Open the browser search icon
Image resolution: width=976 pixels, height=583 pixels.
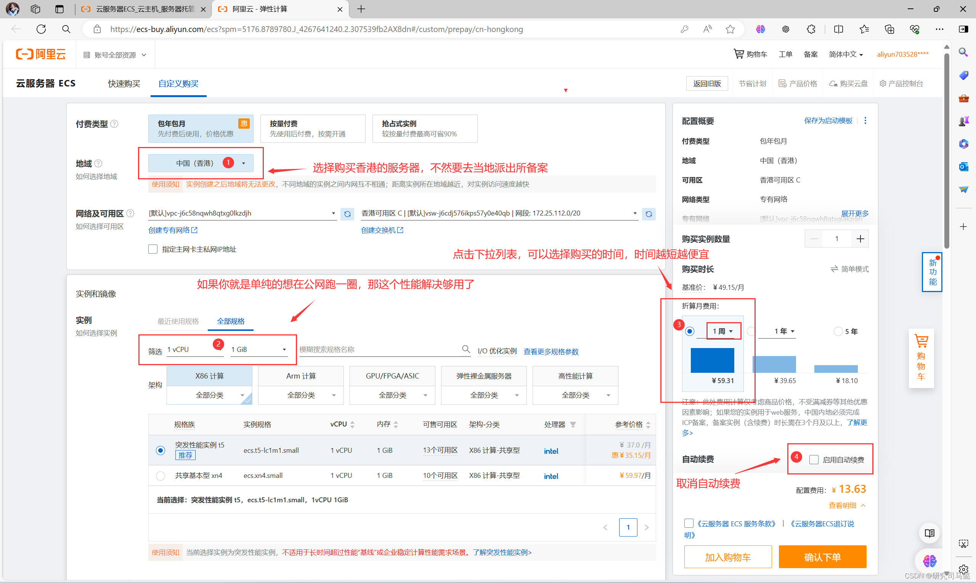tap(66, 29)
